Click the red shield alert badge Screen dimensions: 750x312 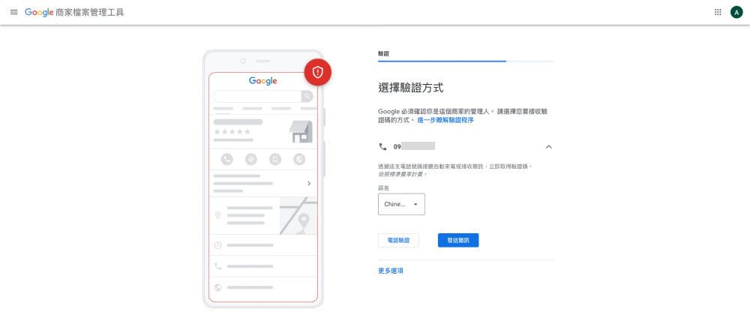pos(317,72)
